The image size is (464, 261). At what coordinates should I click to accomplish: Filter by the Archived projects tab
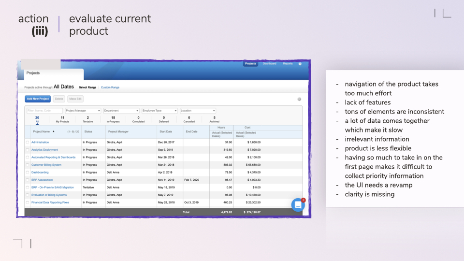coord(214,119)
